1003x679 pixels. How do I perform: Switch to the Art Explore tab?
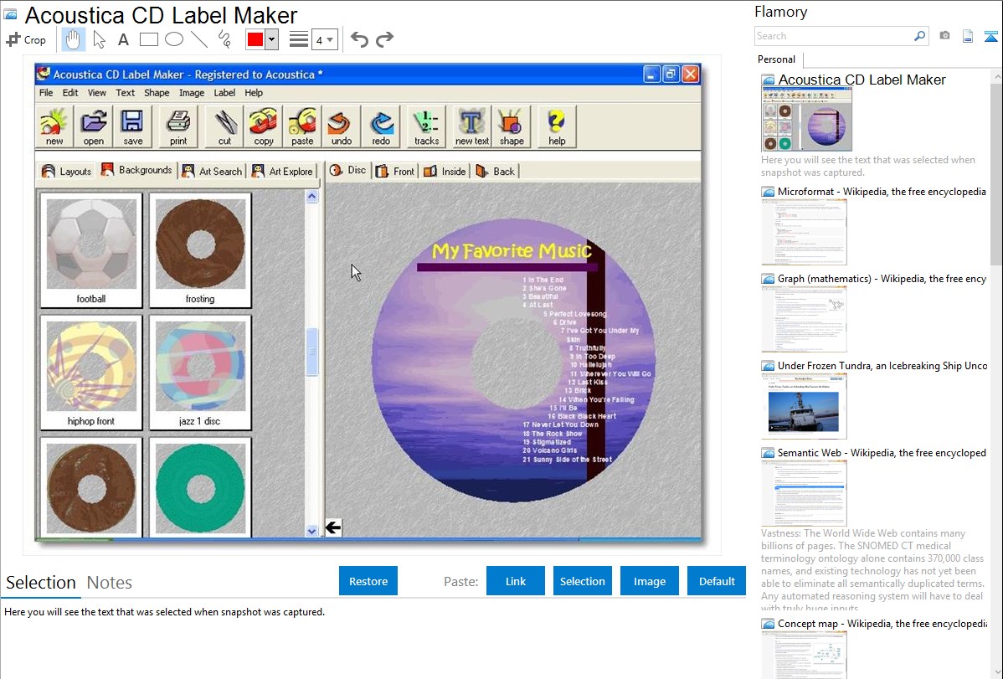click(283, 171)
